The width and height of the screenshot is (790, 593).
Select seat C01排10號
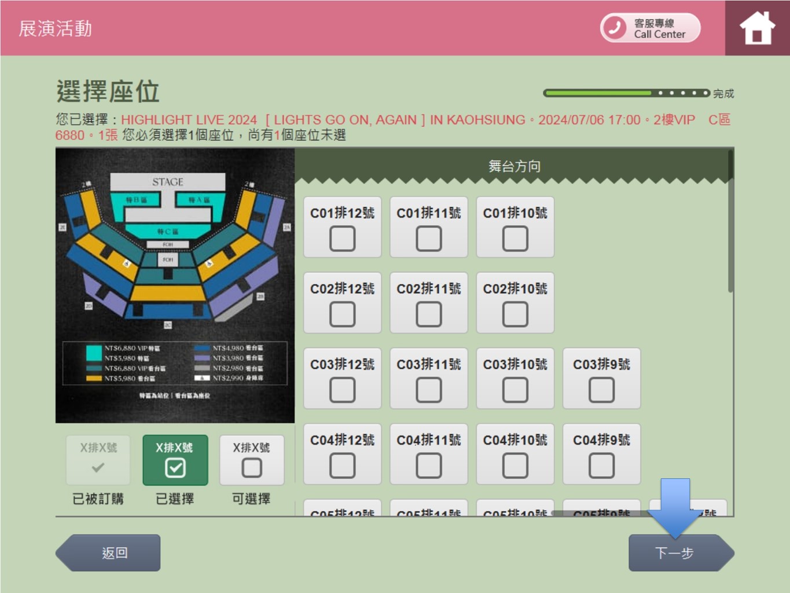tap(515, 227)
